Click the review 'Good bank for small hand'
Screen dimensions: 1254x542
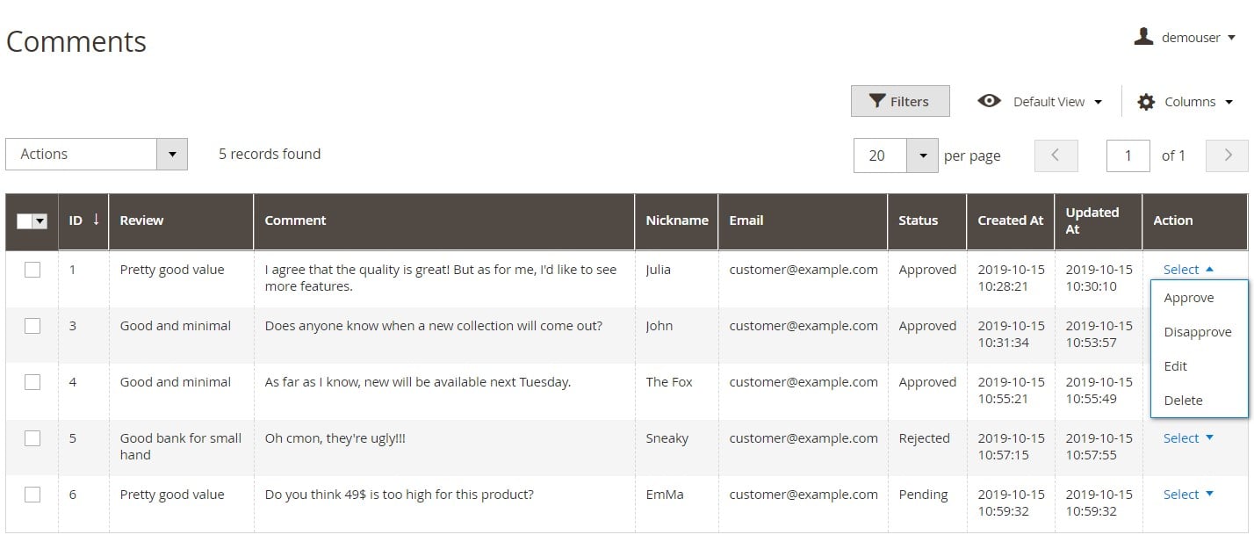(180, 446)
